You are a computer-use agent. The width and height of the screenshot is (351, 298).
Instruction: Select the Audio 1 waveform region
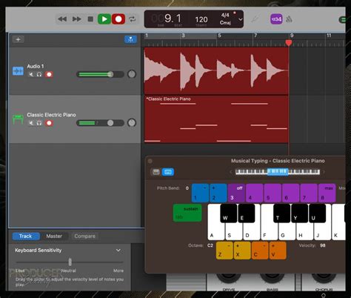(x=216, y=71)
